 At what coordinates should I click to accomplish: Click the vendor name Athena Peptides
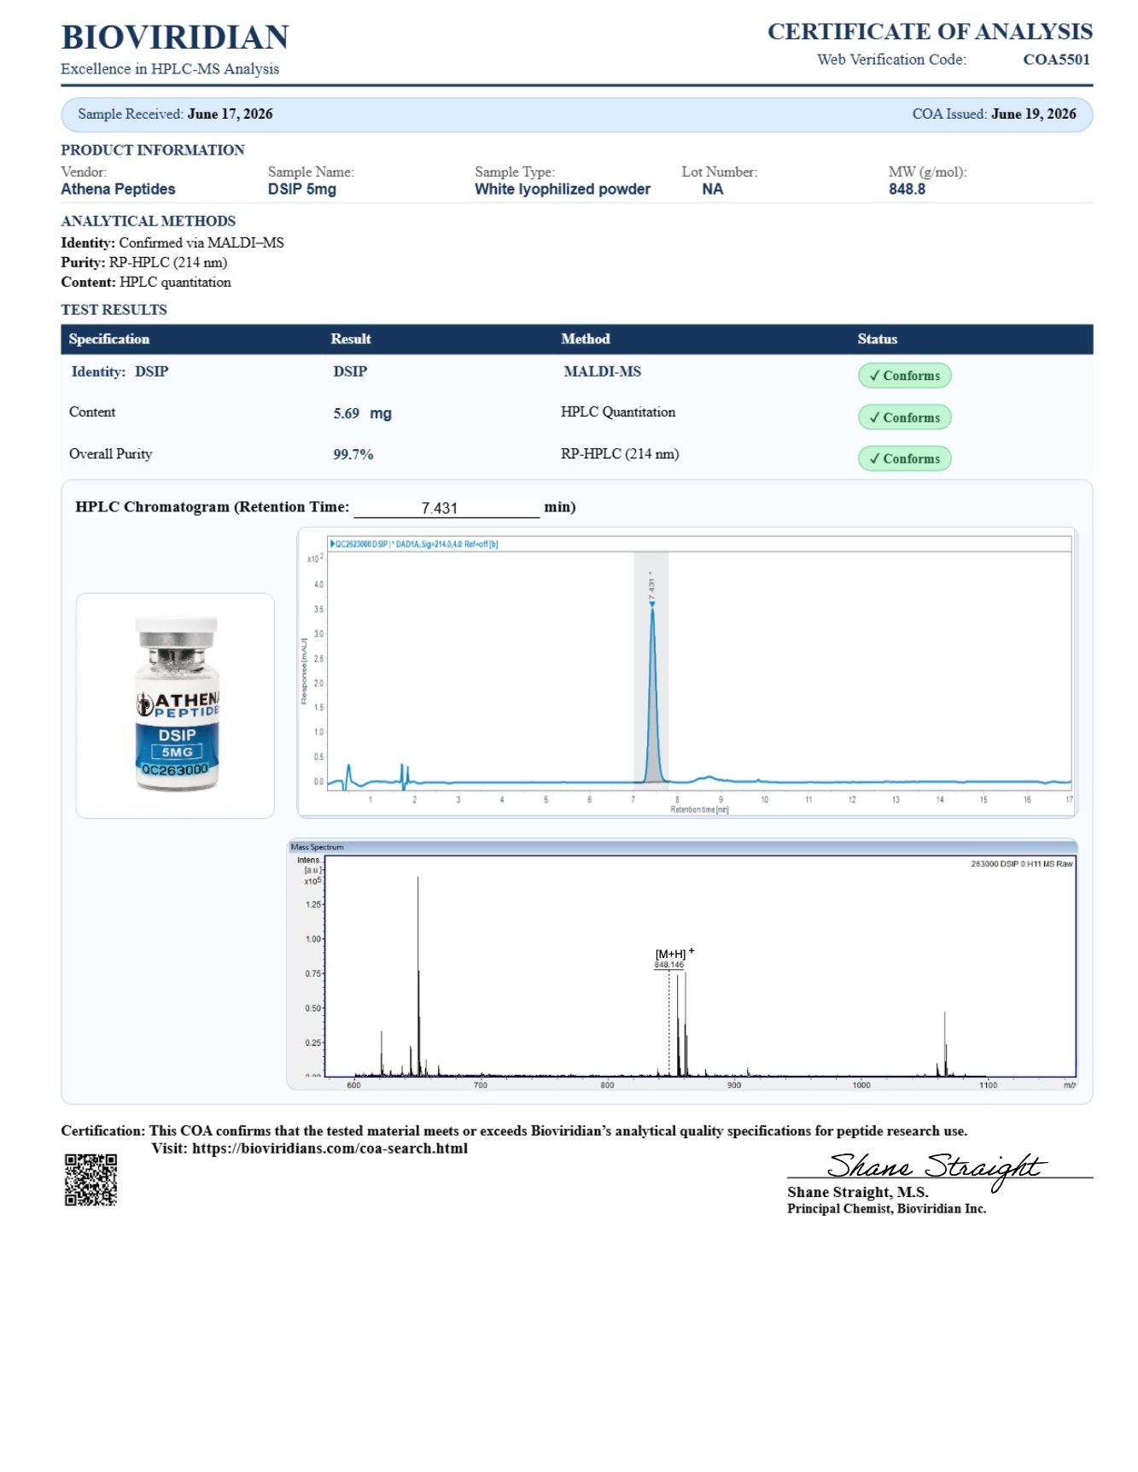click(x=118, y=190)
